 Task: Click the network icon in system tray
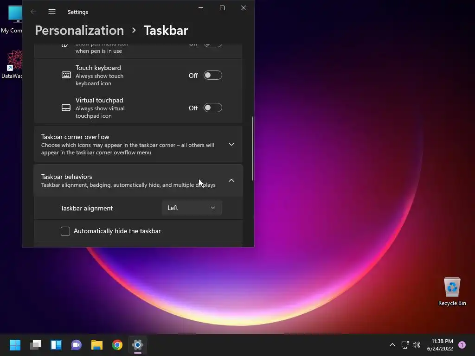point(405,345)
